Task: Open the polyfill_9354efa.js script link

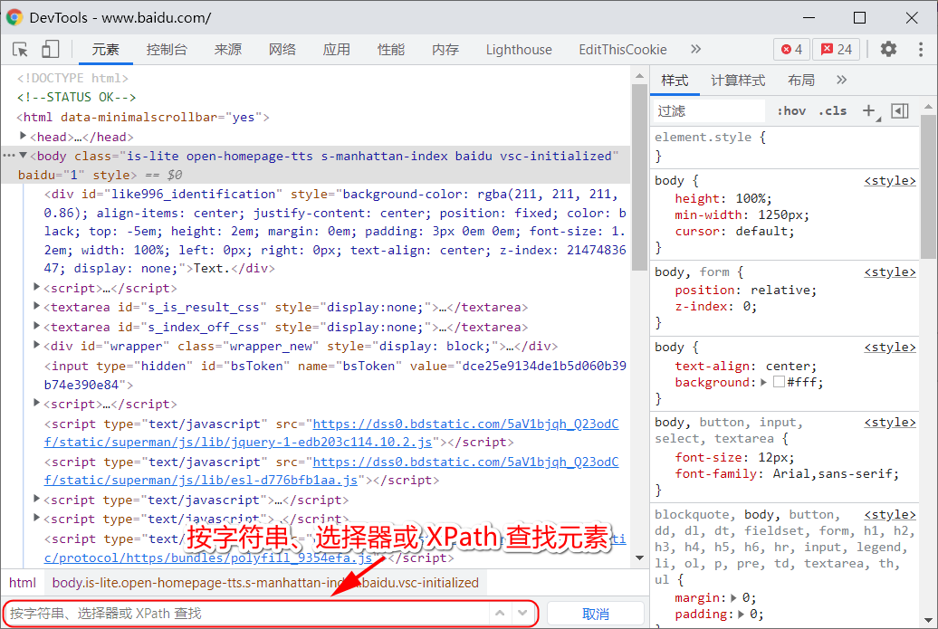Action: click(207, 558)
